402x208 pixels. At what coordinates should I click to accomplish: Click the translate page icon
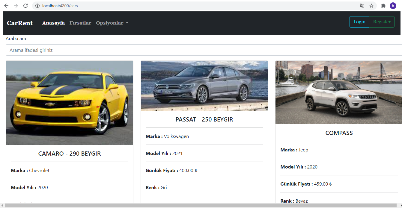[362, 5]
